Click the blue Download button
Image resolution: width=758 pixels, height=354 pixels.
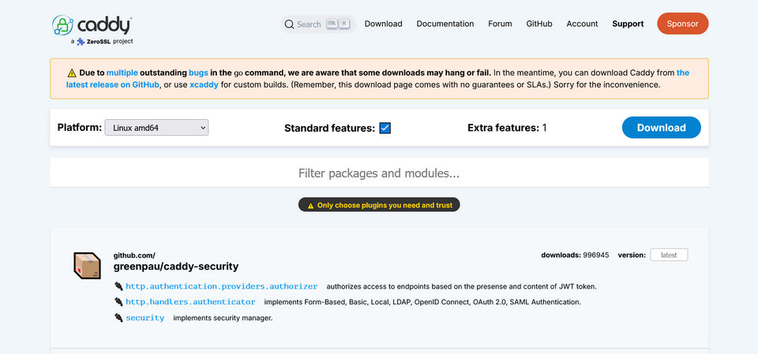pos(662,128)
